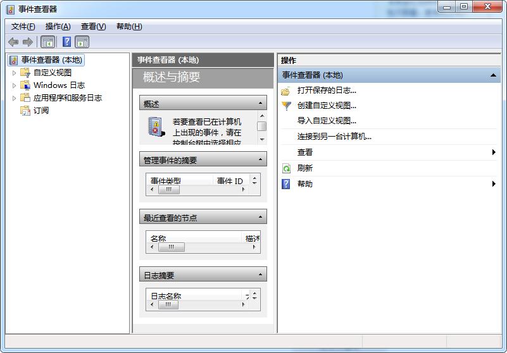
Task: Click 刷新 in the actions pane
Action: click(x=305, y=168)
